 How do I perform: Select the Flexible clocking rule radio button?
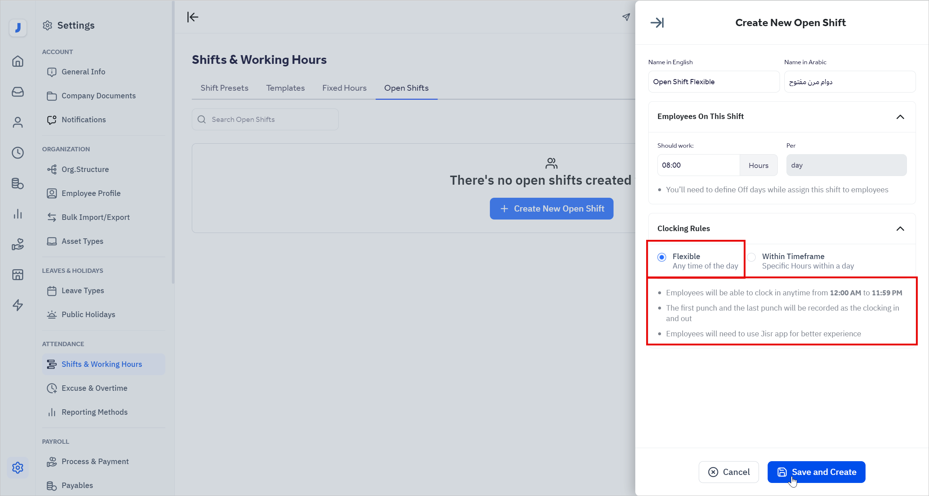[662, 257]
